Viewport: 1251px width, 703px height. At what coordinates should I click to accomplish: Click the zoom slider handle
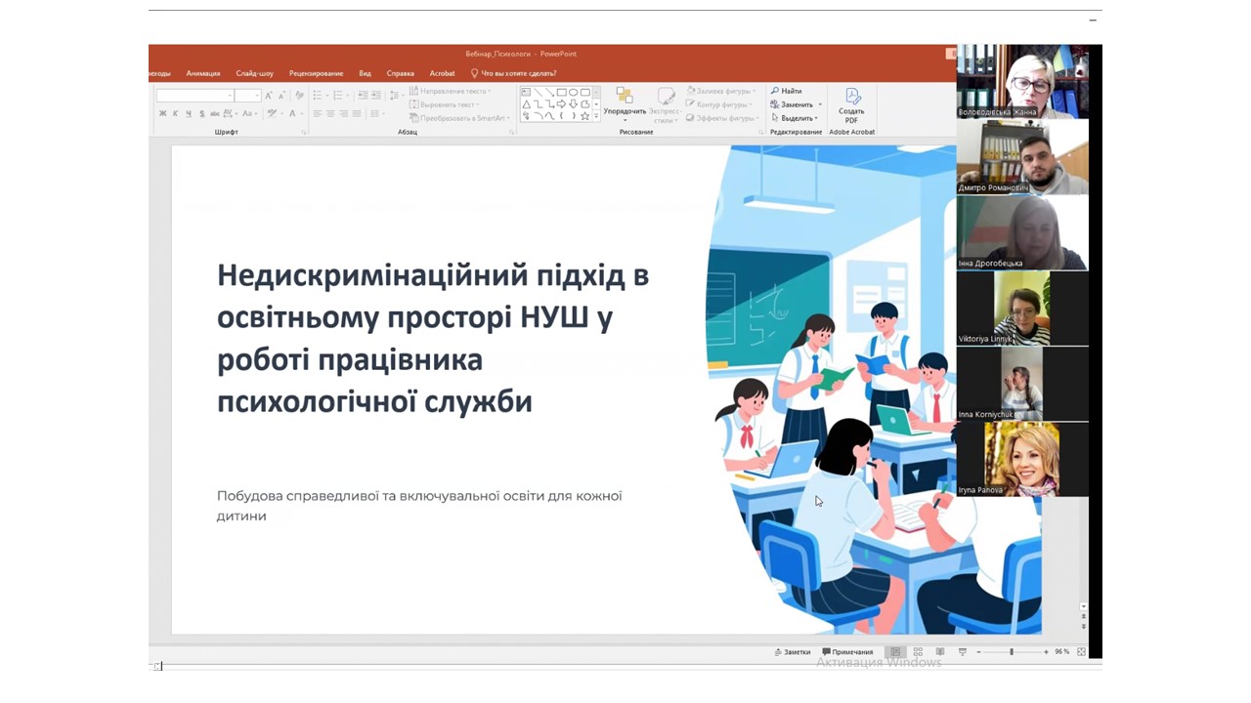click(1012, 652)
